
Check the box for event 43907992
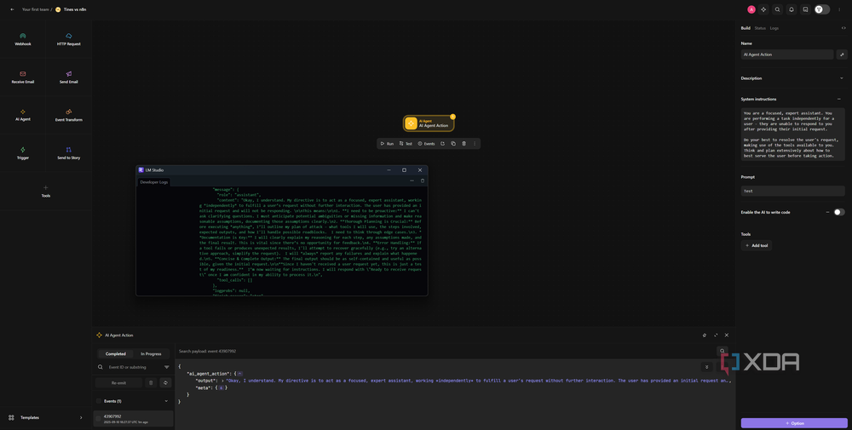[x=98, y=419]
